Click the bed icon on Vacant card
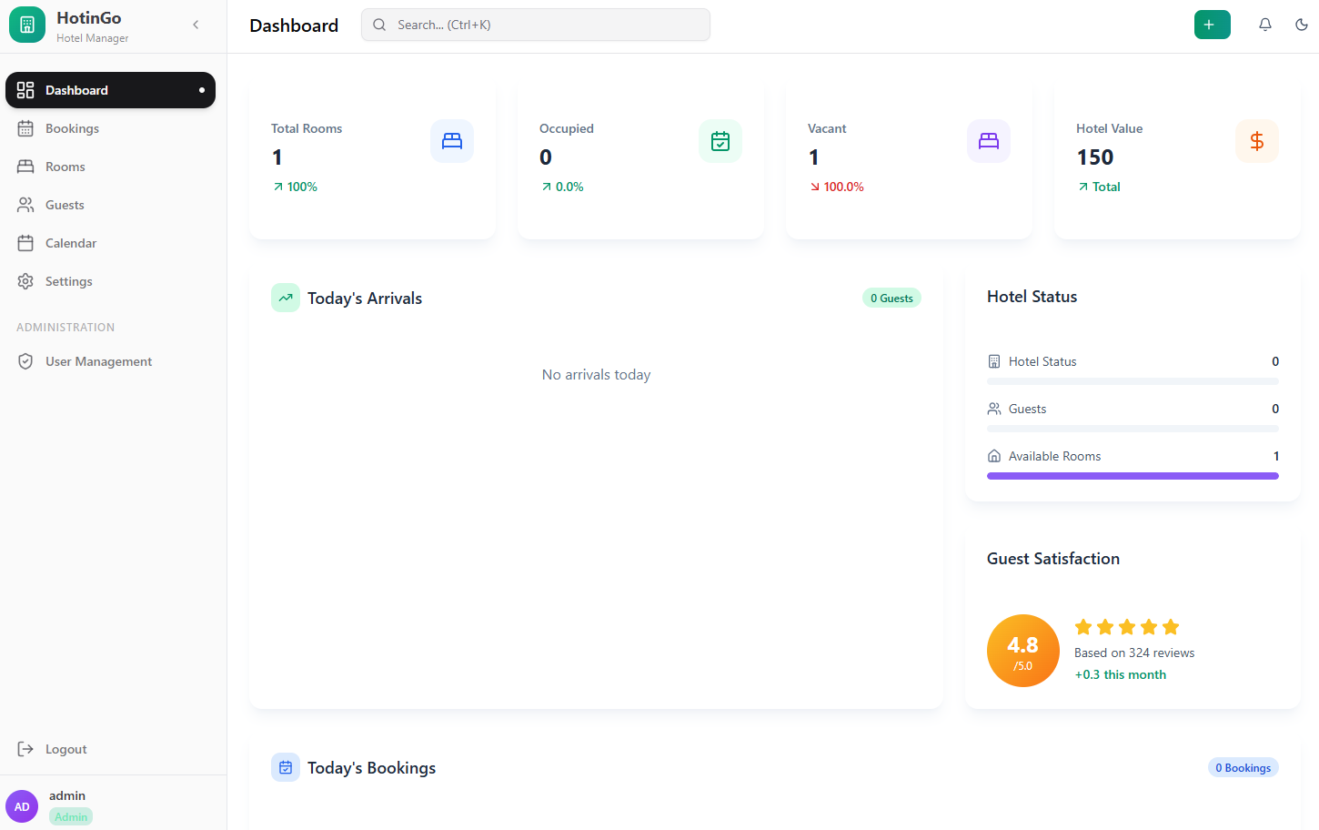1319x830 pixels. click(988, 141)
